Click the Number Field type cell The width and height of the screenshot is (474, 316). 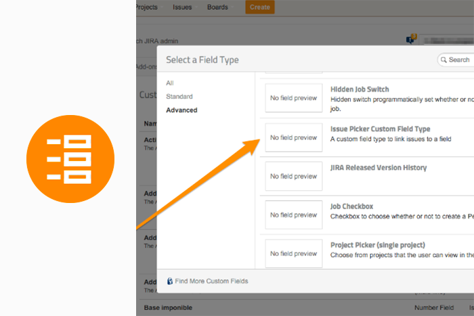click(x=434, y=308)
